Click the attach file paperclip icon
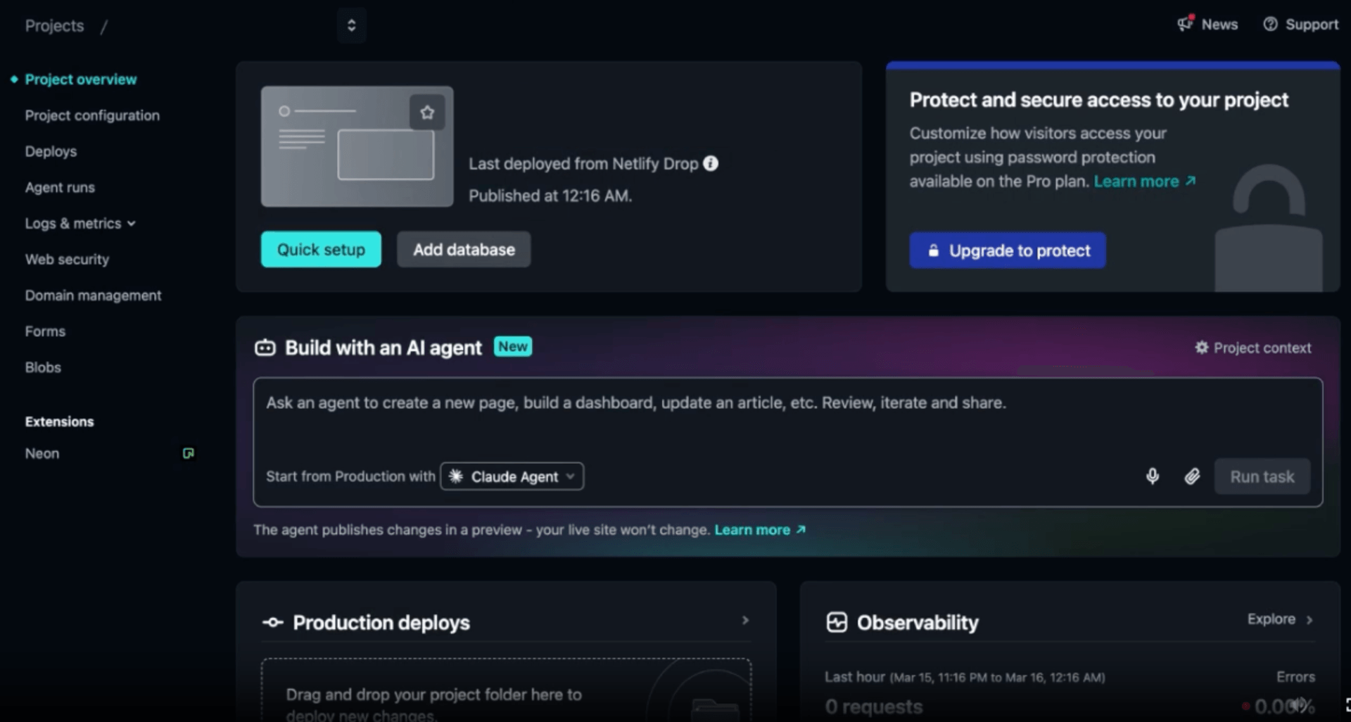 click(x=1192, y=476)
